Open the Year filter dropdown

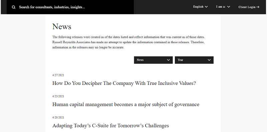coord(194,60)
